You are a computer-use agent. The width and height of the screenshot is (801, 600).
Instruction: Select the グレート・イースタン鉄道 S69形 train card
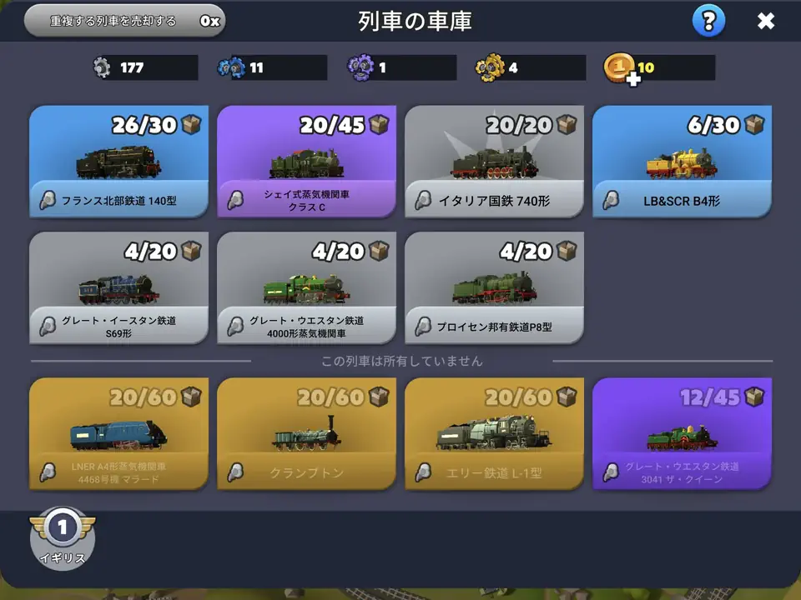[x=119, y=287]
